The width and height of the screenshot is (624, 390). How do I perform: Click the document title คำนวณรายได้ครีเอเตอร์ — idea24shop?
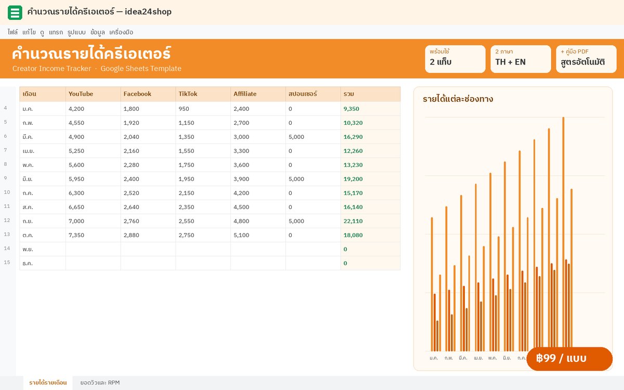pyautogui.click(x=99, y=12)
